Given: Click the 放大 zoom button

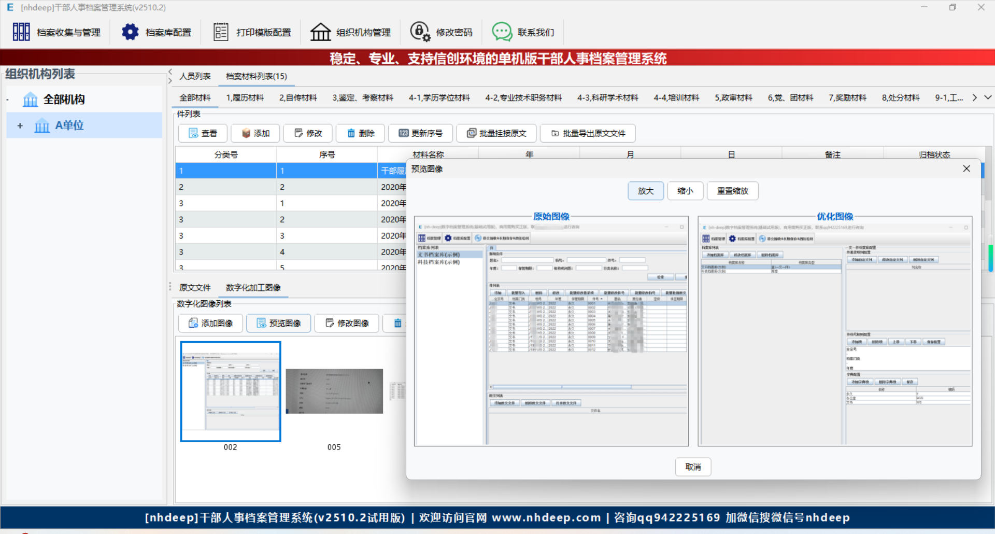Looking at the screenshot, I should point(645,191).
